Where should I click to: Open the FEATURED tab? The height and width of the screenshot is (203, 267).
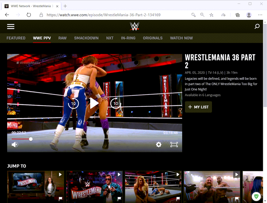click(x=16, y=38)
